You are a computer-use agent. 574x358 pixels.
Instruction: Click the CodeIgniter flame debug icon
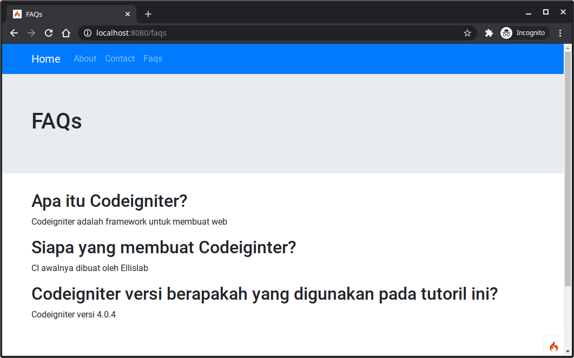(x=553, y=346)
